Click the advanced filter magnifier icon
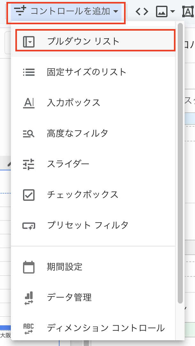The height and width of the screenshot is (346, 195). click(29, 133)
